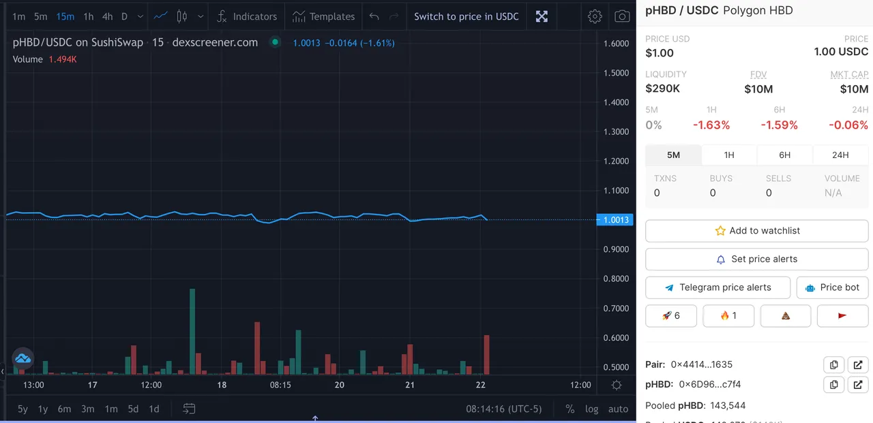
Task: Click the -1.63% 1H price change
Action: coord(711,125)
